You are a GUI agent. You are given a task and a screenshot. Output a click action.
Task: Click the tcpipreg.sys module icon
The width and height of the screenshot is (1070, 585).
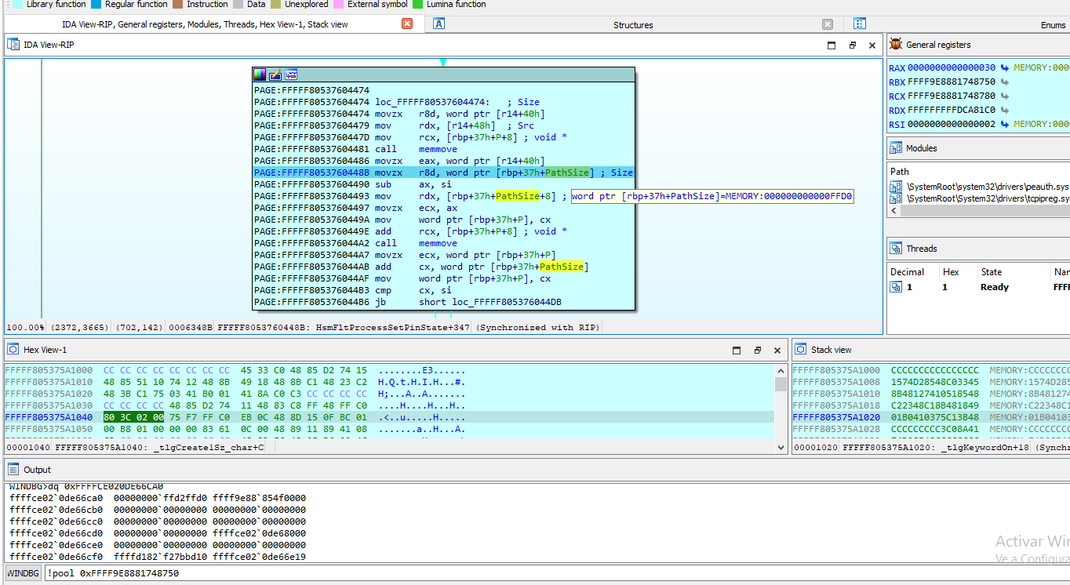click(x=896, y=198)
